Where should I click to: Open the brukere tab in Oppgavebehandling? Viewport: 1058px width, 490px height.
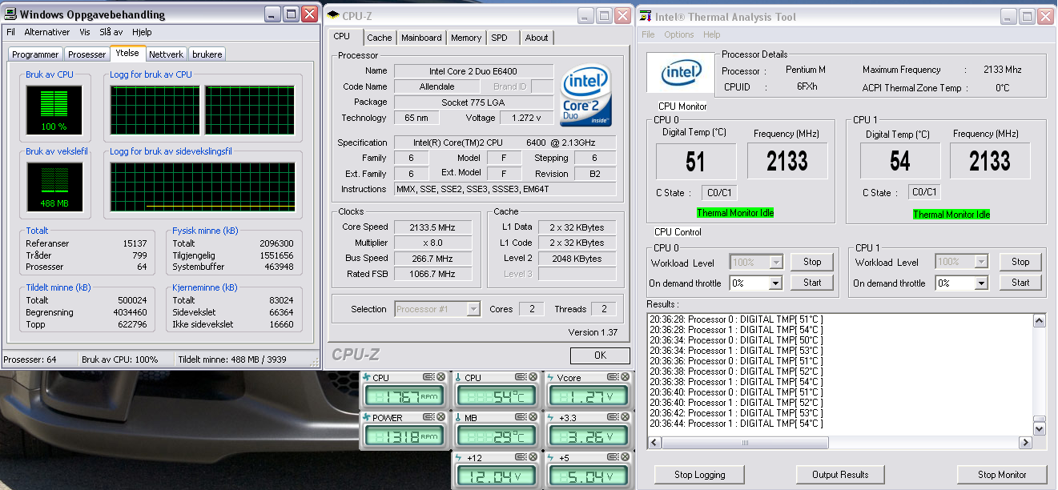[x=207, y=54]
